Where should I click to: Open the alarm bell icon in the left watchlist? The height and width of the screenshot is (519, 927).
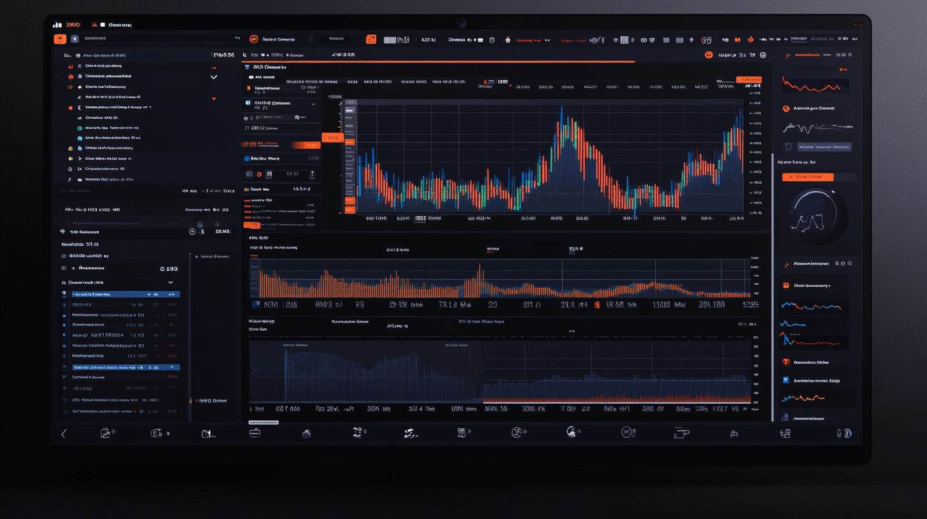tap(71, 66)
